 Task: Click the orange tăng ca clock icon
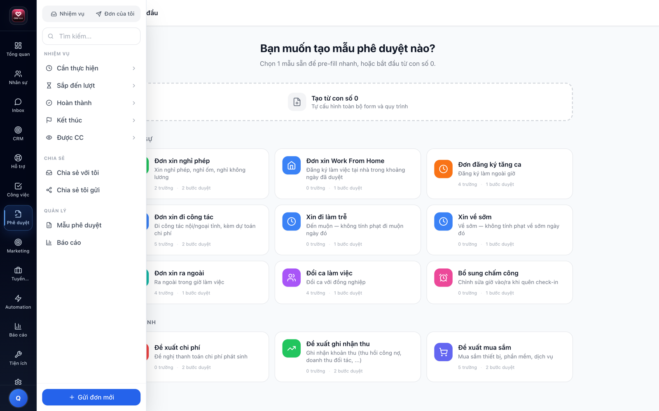(x=443, y=169)
